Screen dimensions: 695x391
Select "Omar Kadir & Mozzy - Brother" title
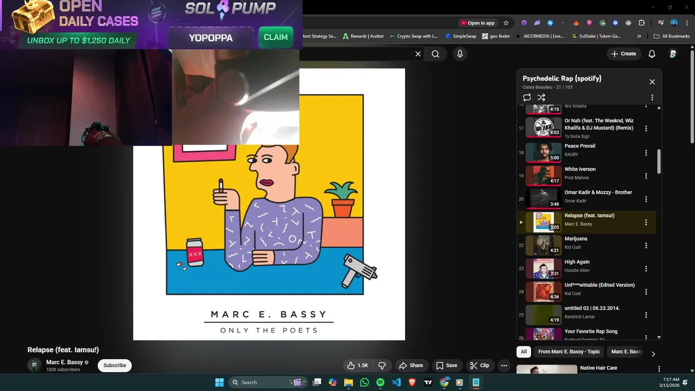pos(598,192)
